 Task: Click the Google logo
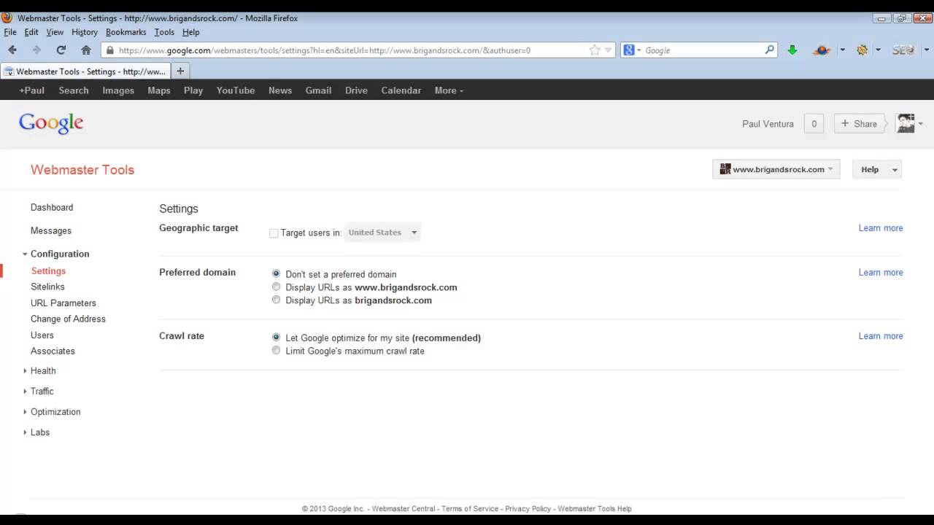[51, 123]
